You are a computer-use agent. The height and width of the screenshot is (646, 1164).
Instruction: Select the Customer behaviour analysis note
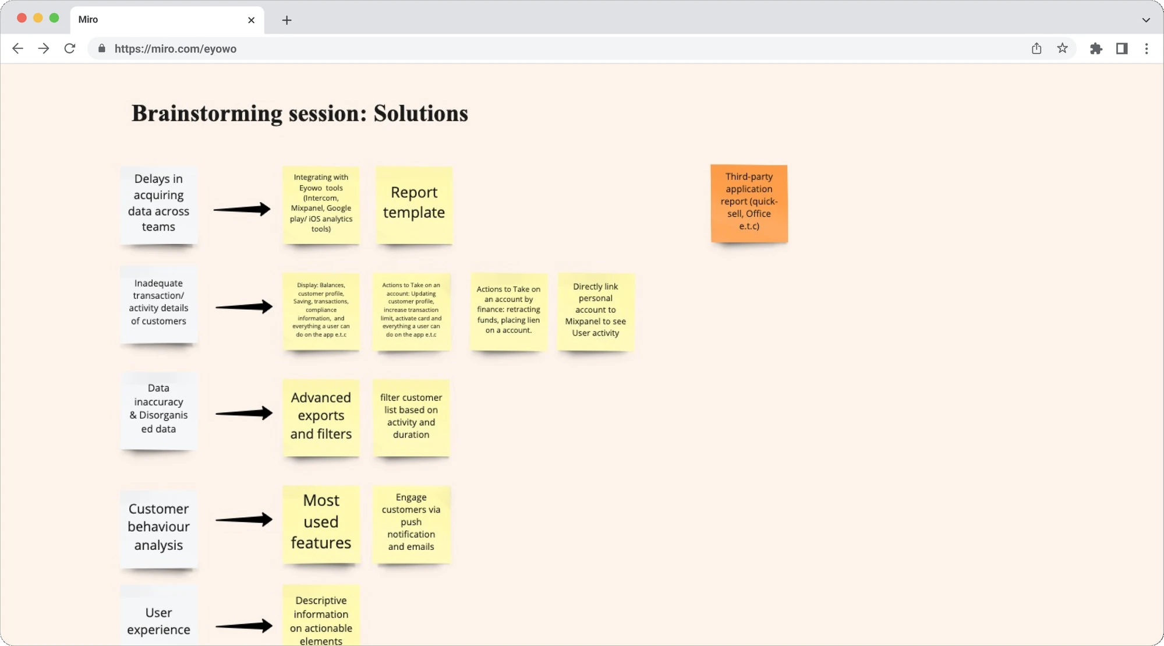tap(158, 529)
